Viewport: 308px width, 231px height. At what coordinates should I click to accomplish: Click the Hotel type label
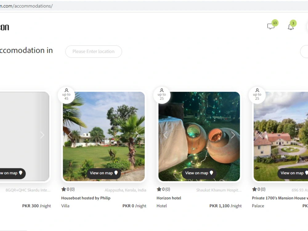[x=162, y=206]
